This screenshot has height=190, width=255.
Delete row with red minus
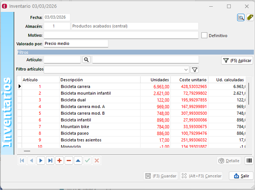(x=69, y=160)
